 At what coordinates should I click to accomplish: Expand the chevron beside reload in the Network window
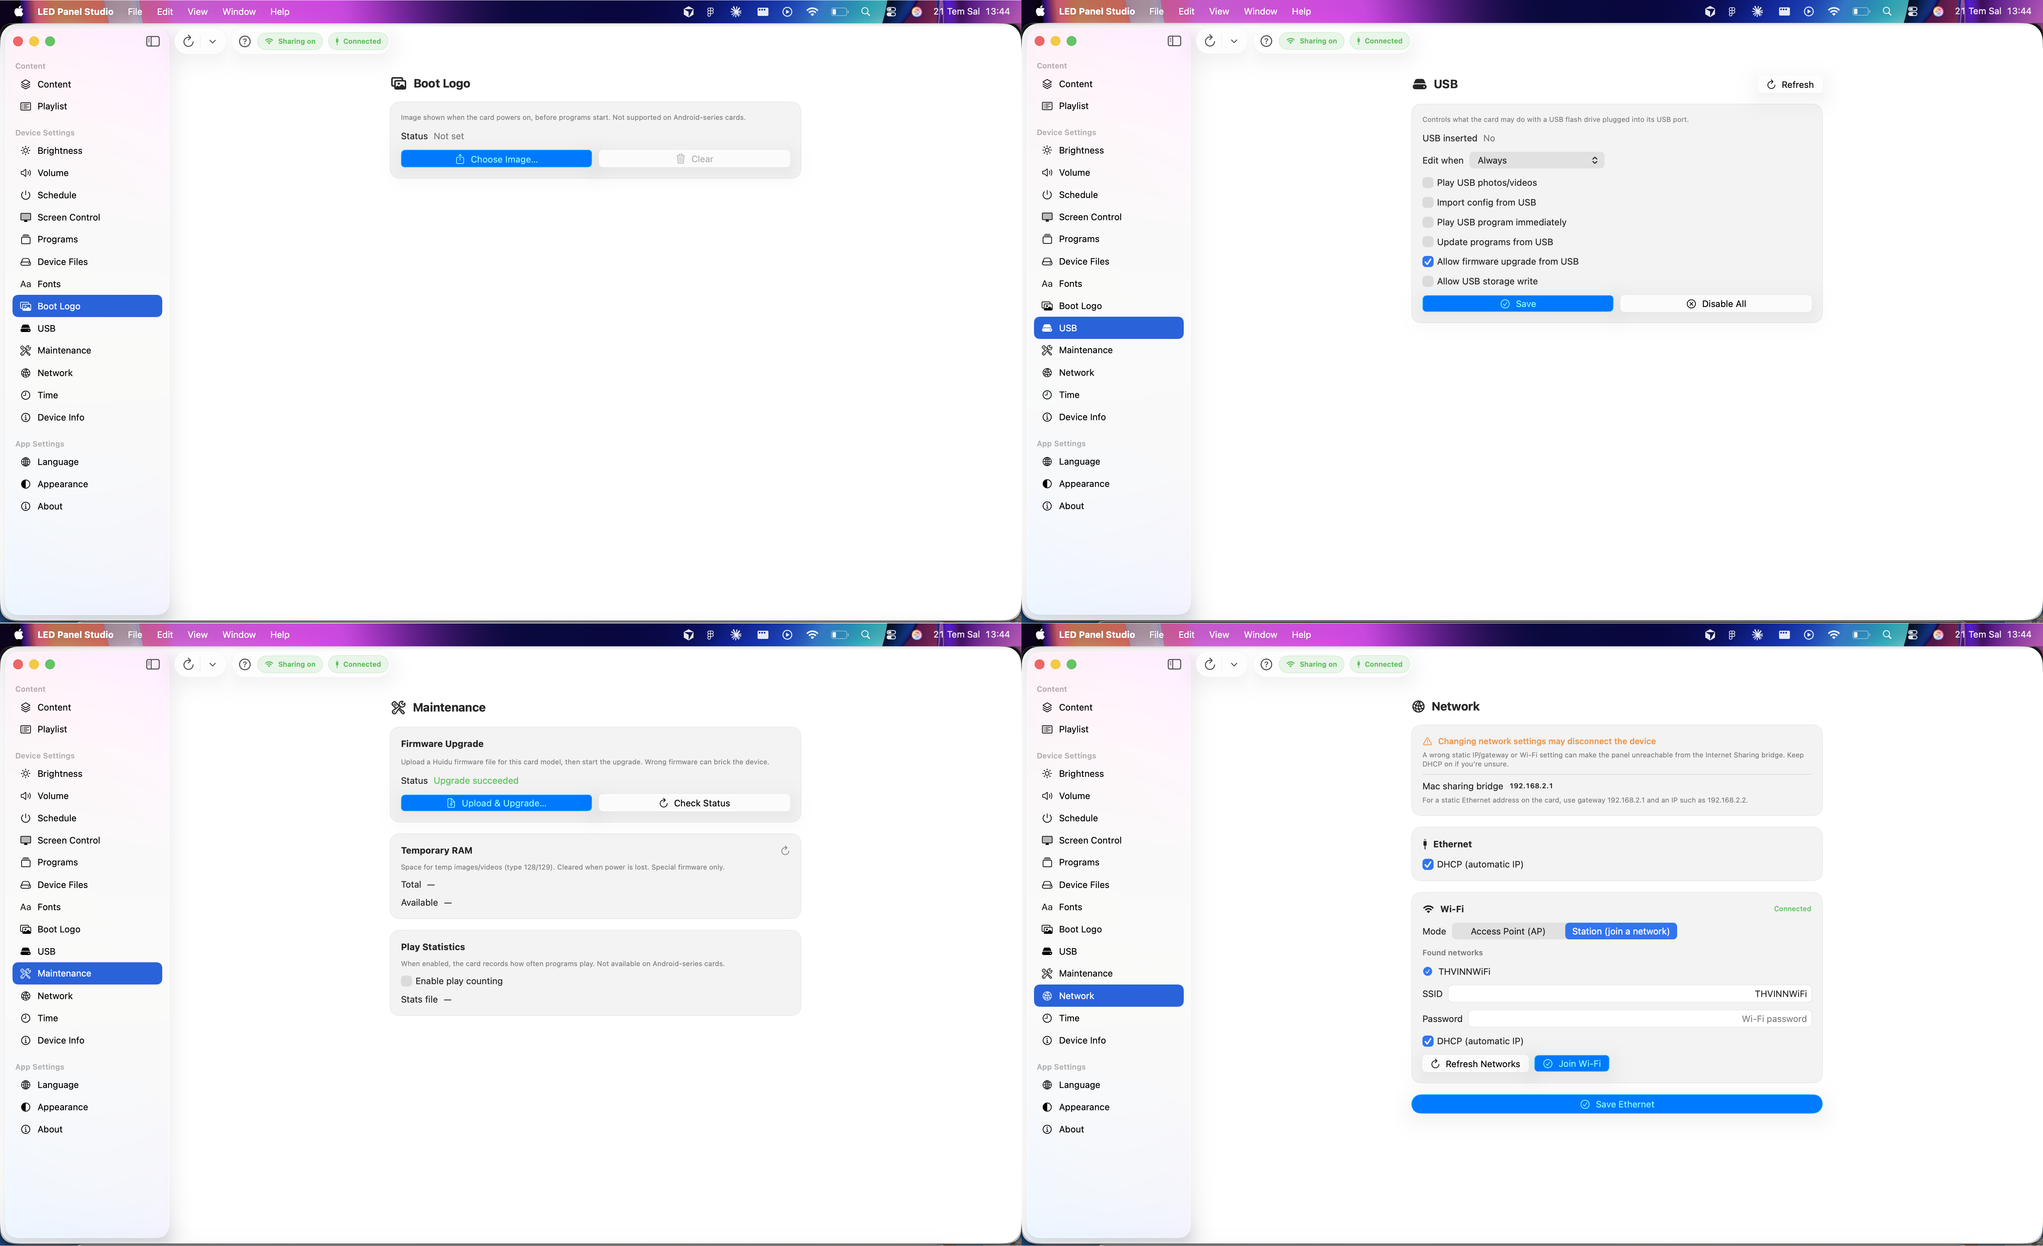click(1234, 664)
